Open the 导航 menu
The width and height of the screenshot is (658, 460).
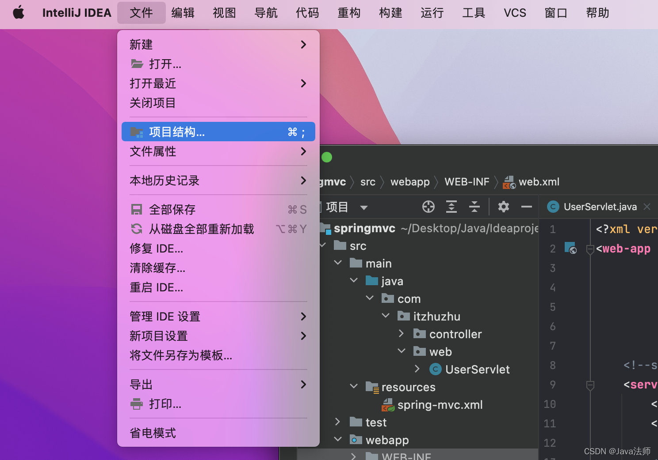(x=266, y=13)
